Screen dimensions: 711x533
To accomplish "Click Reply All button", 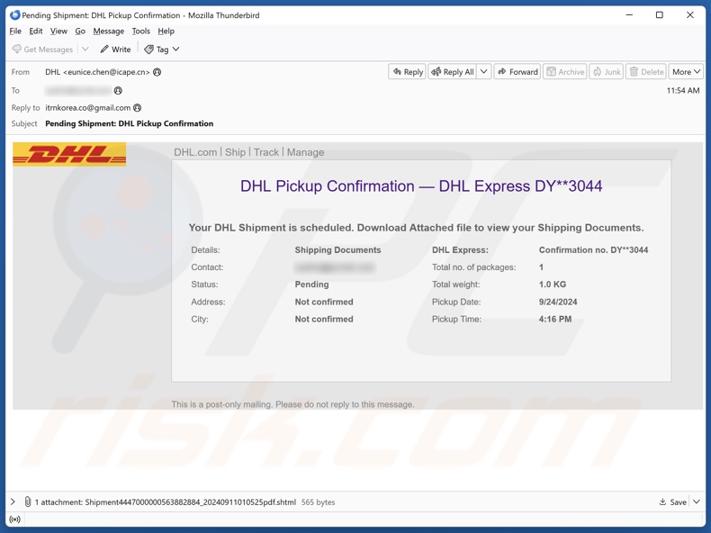I will [x=452, y=72].
